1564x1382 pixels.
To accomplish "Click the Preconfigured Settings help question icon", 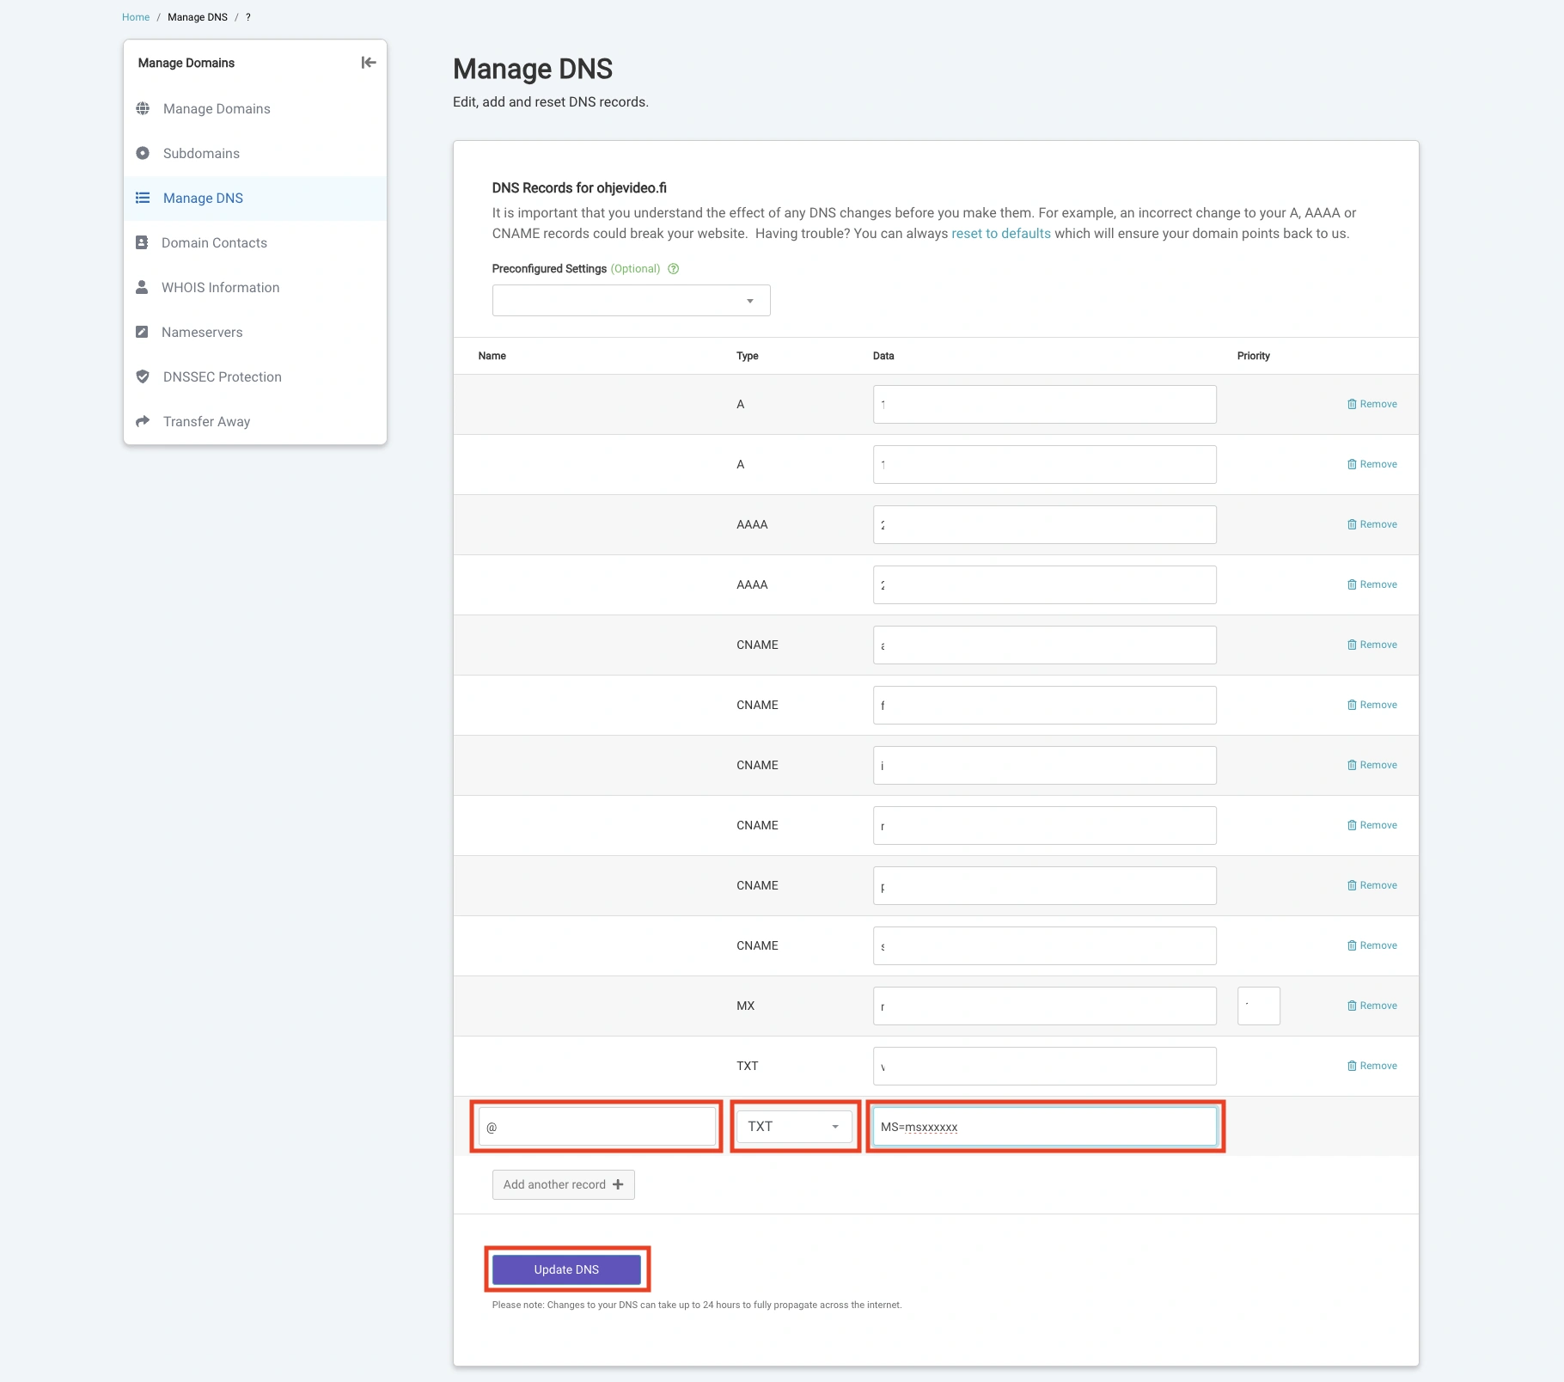I will tap(674, 269).
